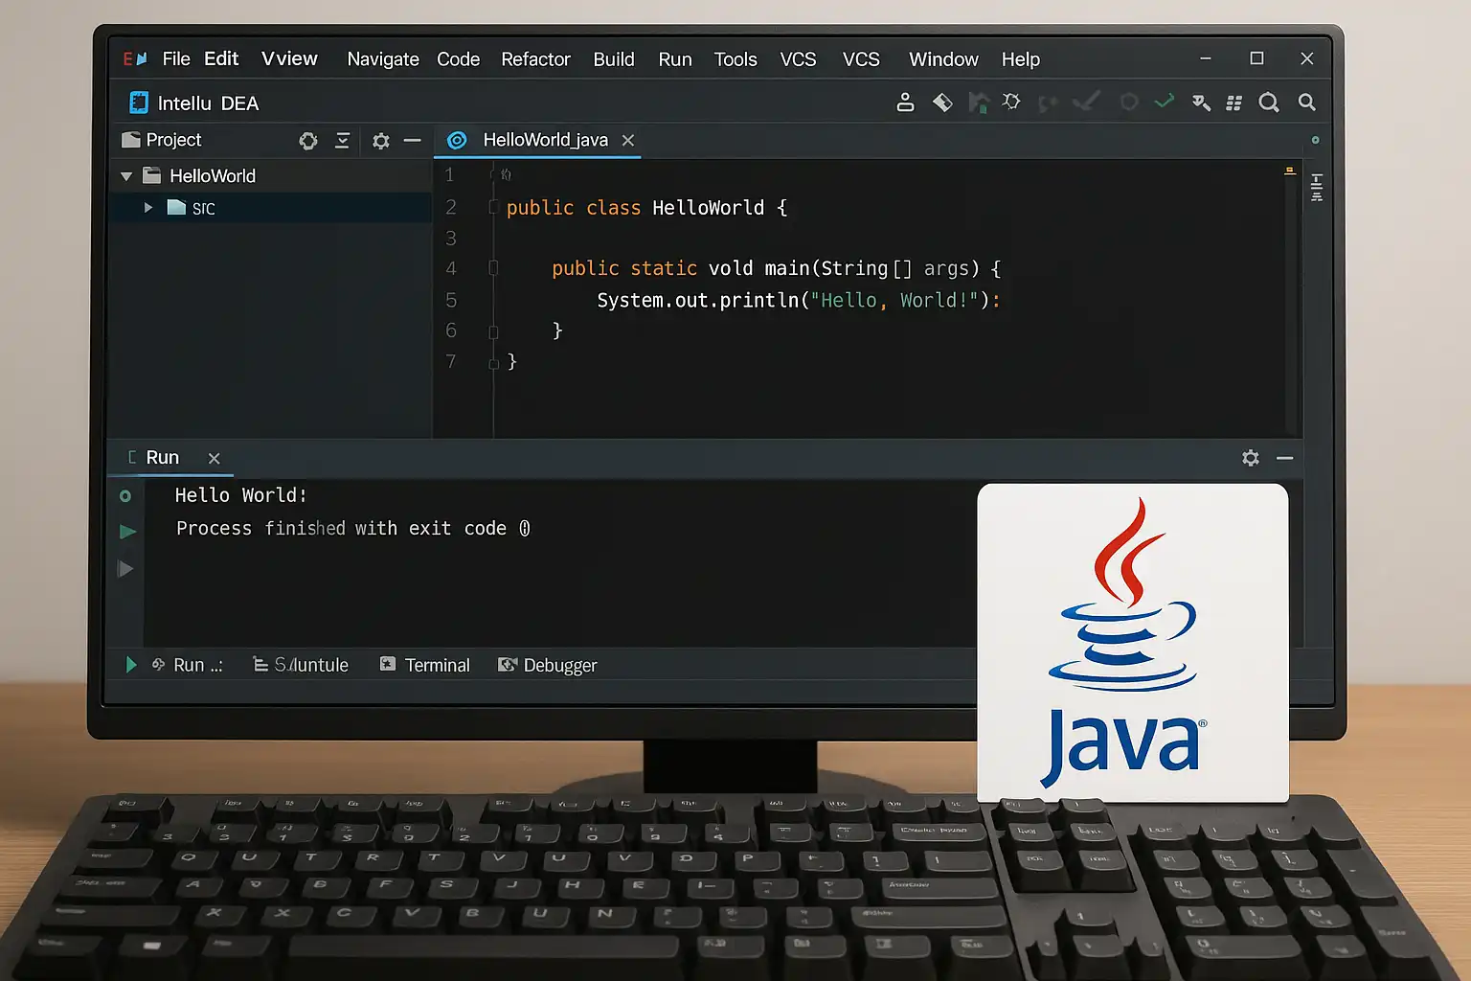Click the 'public static void main' line
This screenshot has height=981, width=1471.
pyautogui.click(x=777, y=268)
